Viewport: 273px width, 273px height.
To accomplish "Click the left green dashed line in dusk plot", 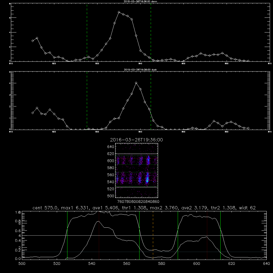I will point(87,101).
